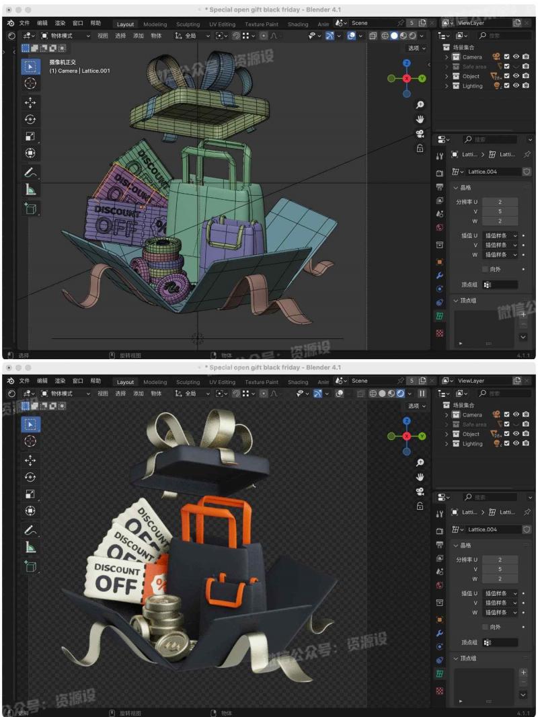The height and width of the screenshot is (717, 538).
Task: Switch to the Shading workspace tab
Action: pos(297,24)
